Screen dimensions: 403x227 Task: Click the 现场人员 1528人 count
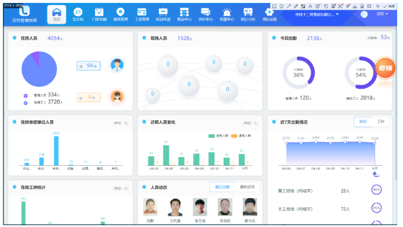pos(185,39)
